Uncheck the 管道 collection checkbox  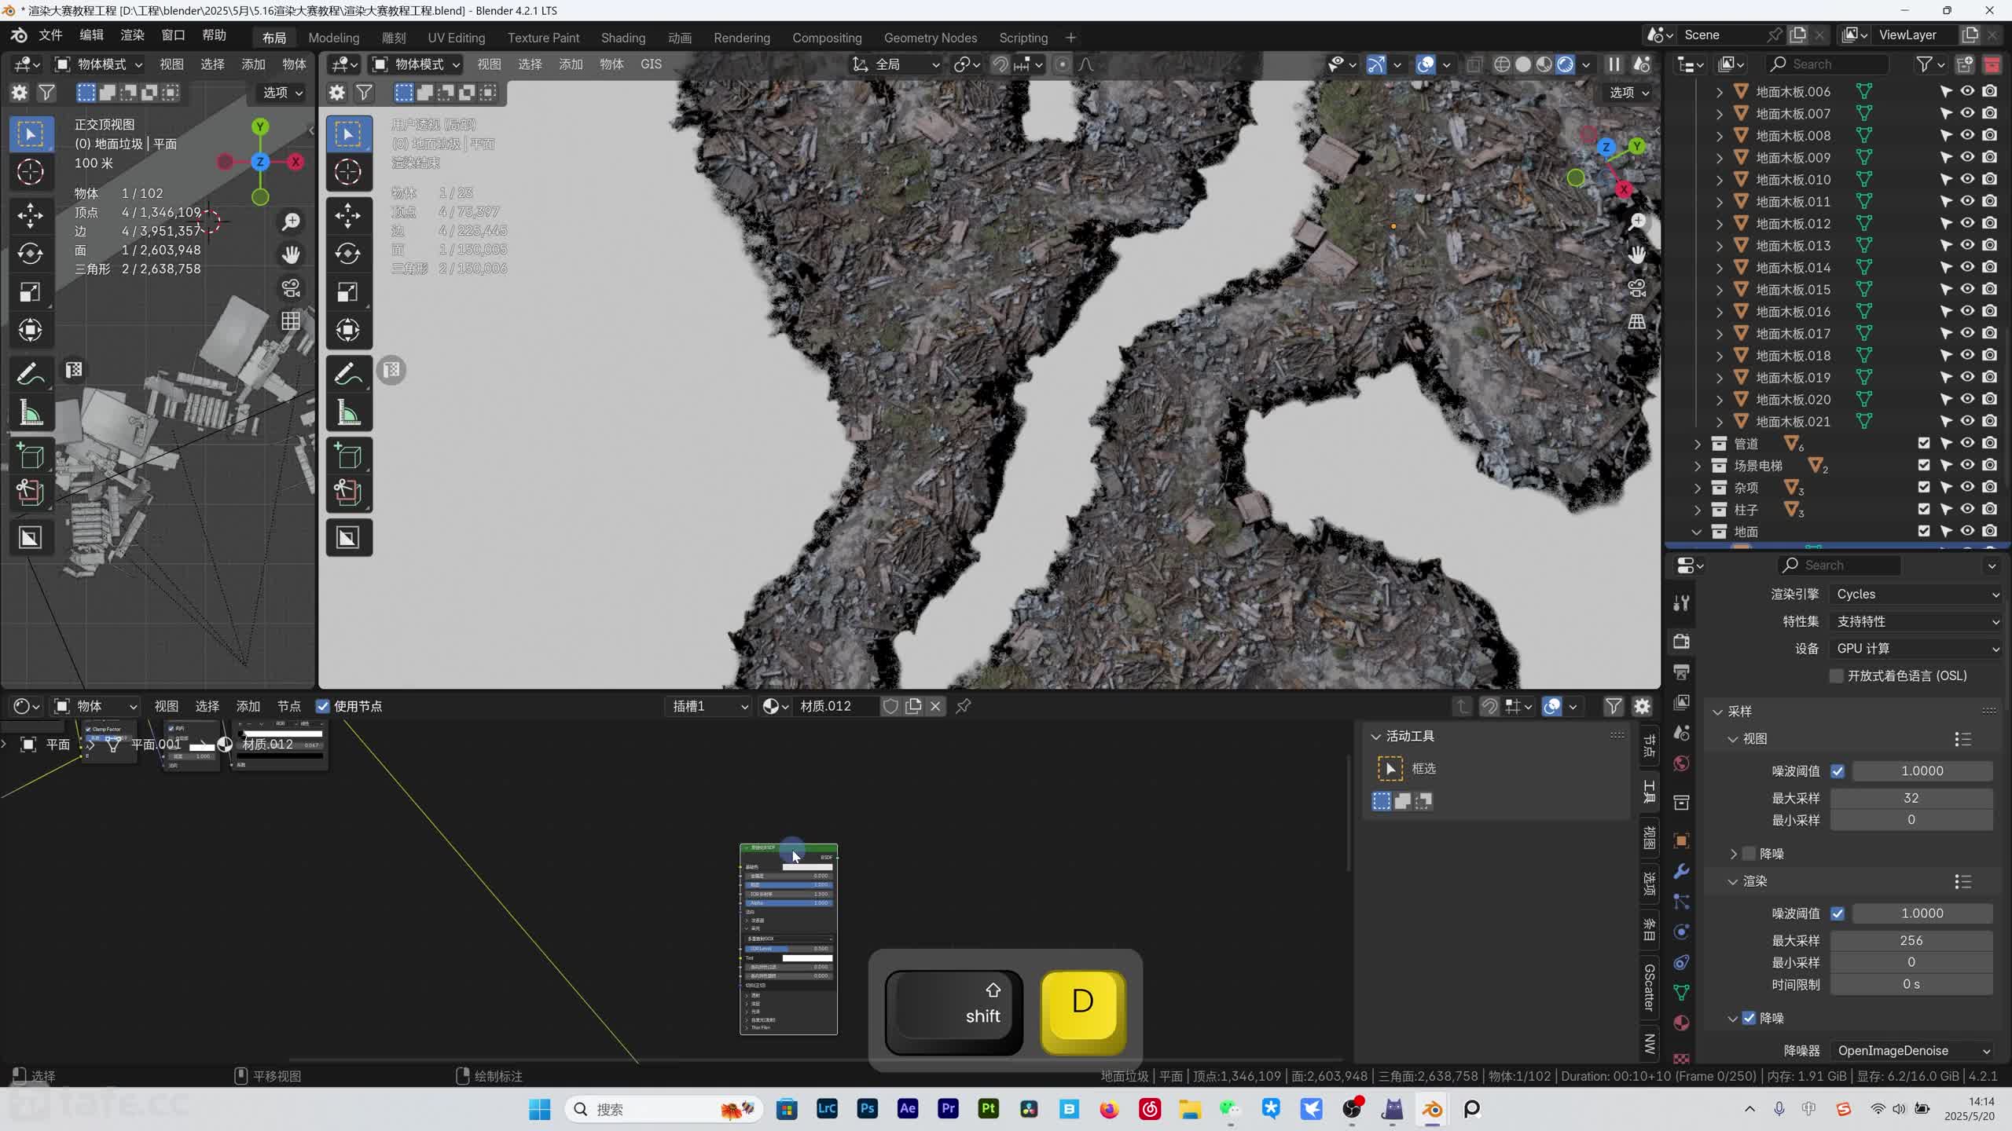1923,443
